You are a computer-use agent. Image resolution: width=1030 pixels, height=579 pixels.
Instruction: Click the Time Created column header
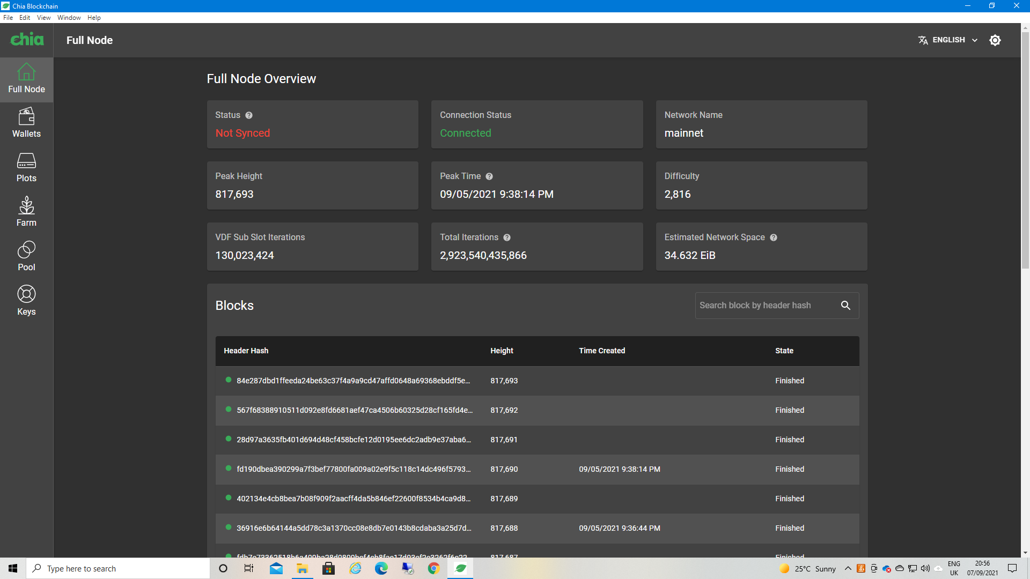pyautogui.click(x=602, y=351)
